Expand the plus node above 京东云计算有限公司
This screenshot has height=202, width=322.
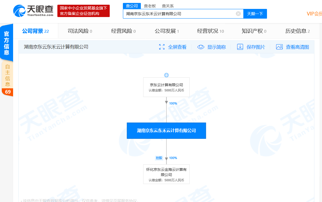point(166,75)
